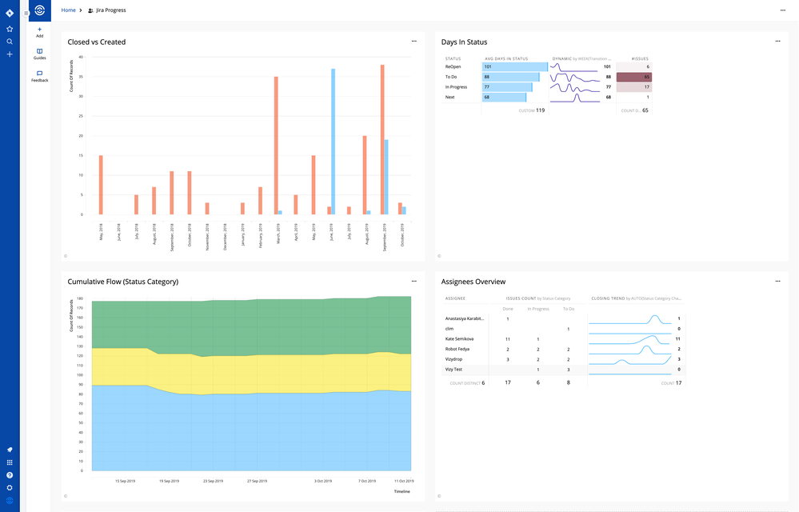
Task: Open the Guides book icon
Action: (38, 51)
